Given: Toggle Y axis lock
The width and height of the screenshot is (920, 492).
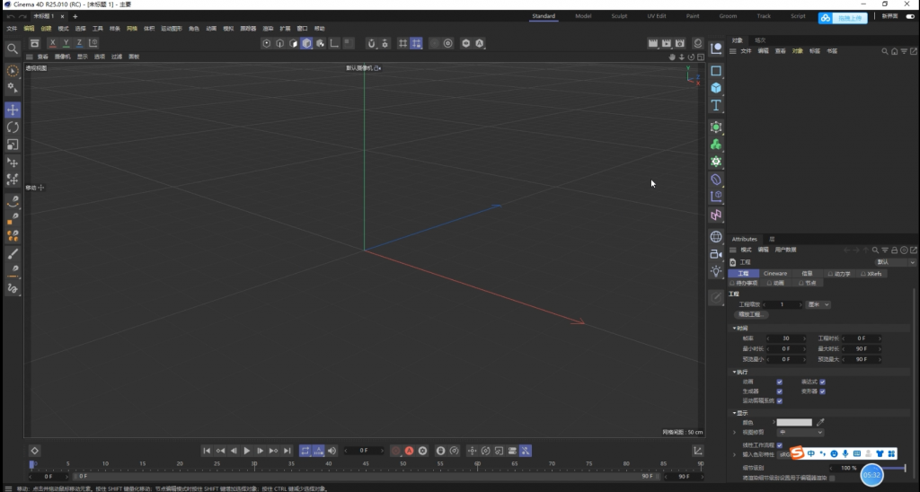Looking at the screenshot, I should coord(66,43).
